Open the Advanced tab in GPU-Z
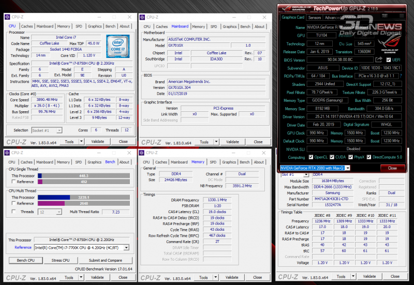Screen dimensions: 414x285 click(x=332, y=18)
